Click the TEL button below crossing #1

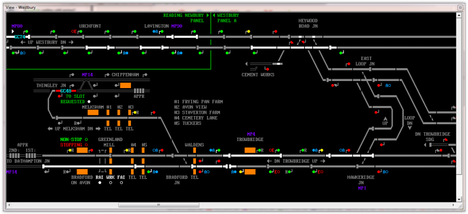108,129
